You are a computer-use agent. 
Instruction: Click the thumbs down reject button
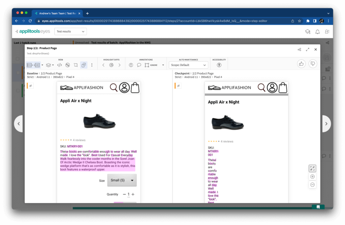coord(313,64)
